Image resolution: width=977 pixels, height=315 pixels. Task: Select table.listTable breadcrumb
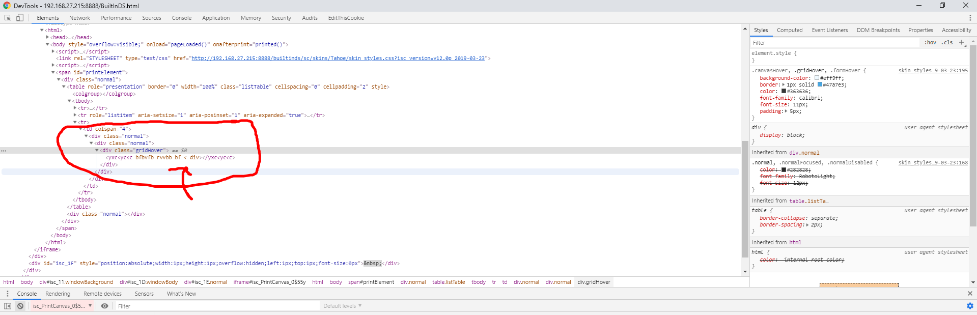(x=449, y=282)
